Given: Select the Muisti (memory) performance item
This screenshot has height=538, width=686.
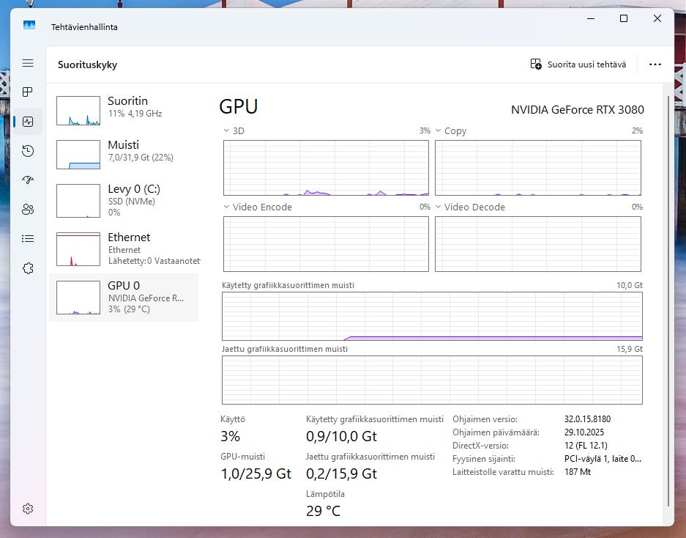Looking at the screenshot, I should 124,154.
